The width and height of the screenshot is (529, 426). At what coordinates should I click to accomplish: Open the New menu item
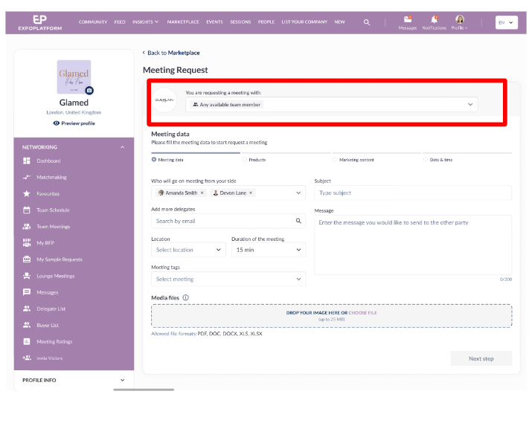(339, 22)
